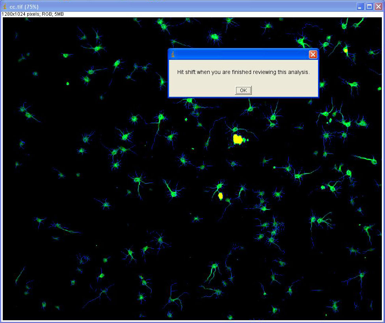This screenshot has width=385, height=323.
Task: Click the yellow spot near top-right corner
Action: (346, 50)
